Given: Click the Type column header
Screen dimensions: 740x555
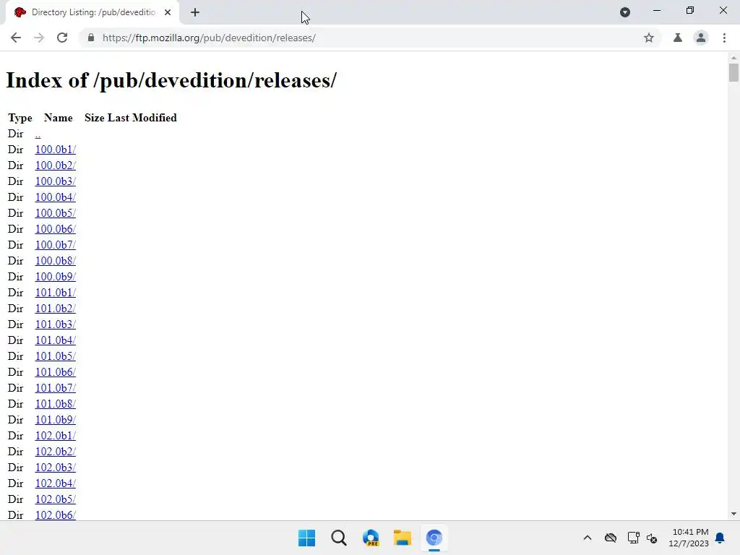Looking at the screenshot, I should (20, 118).
